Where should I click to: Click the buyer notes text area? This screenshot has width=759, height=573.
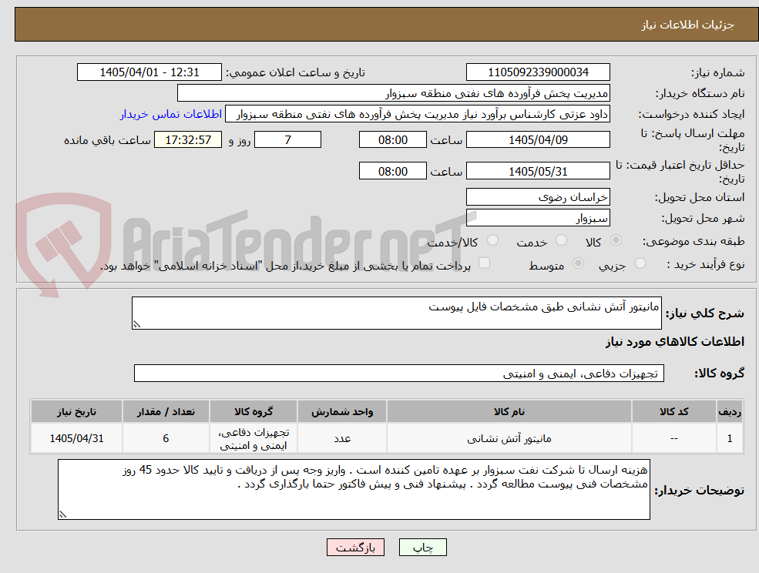coord(354,489)
